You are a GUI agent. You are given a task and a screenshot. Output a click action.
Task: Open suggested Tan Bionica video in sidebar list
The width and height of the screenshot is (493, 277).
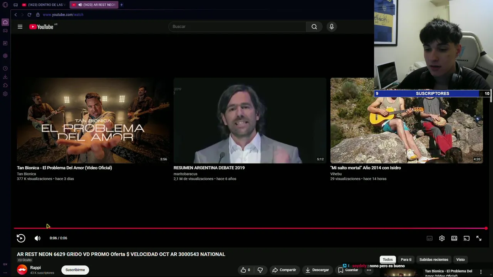click(x=448, y=273)
